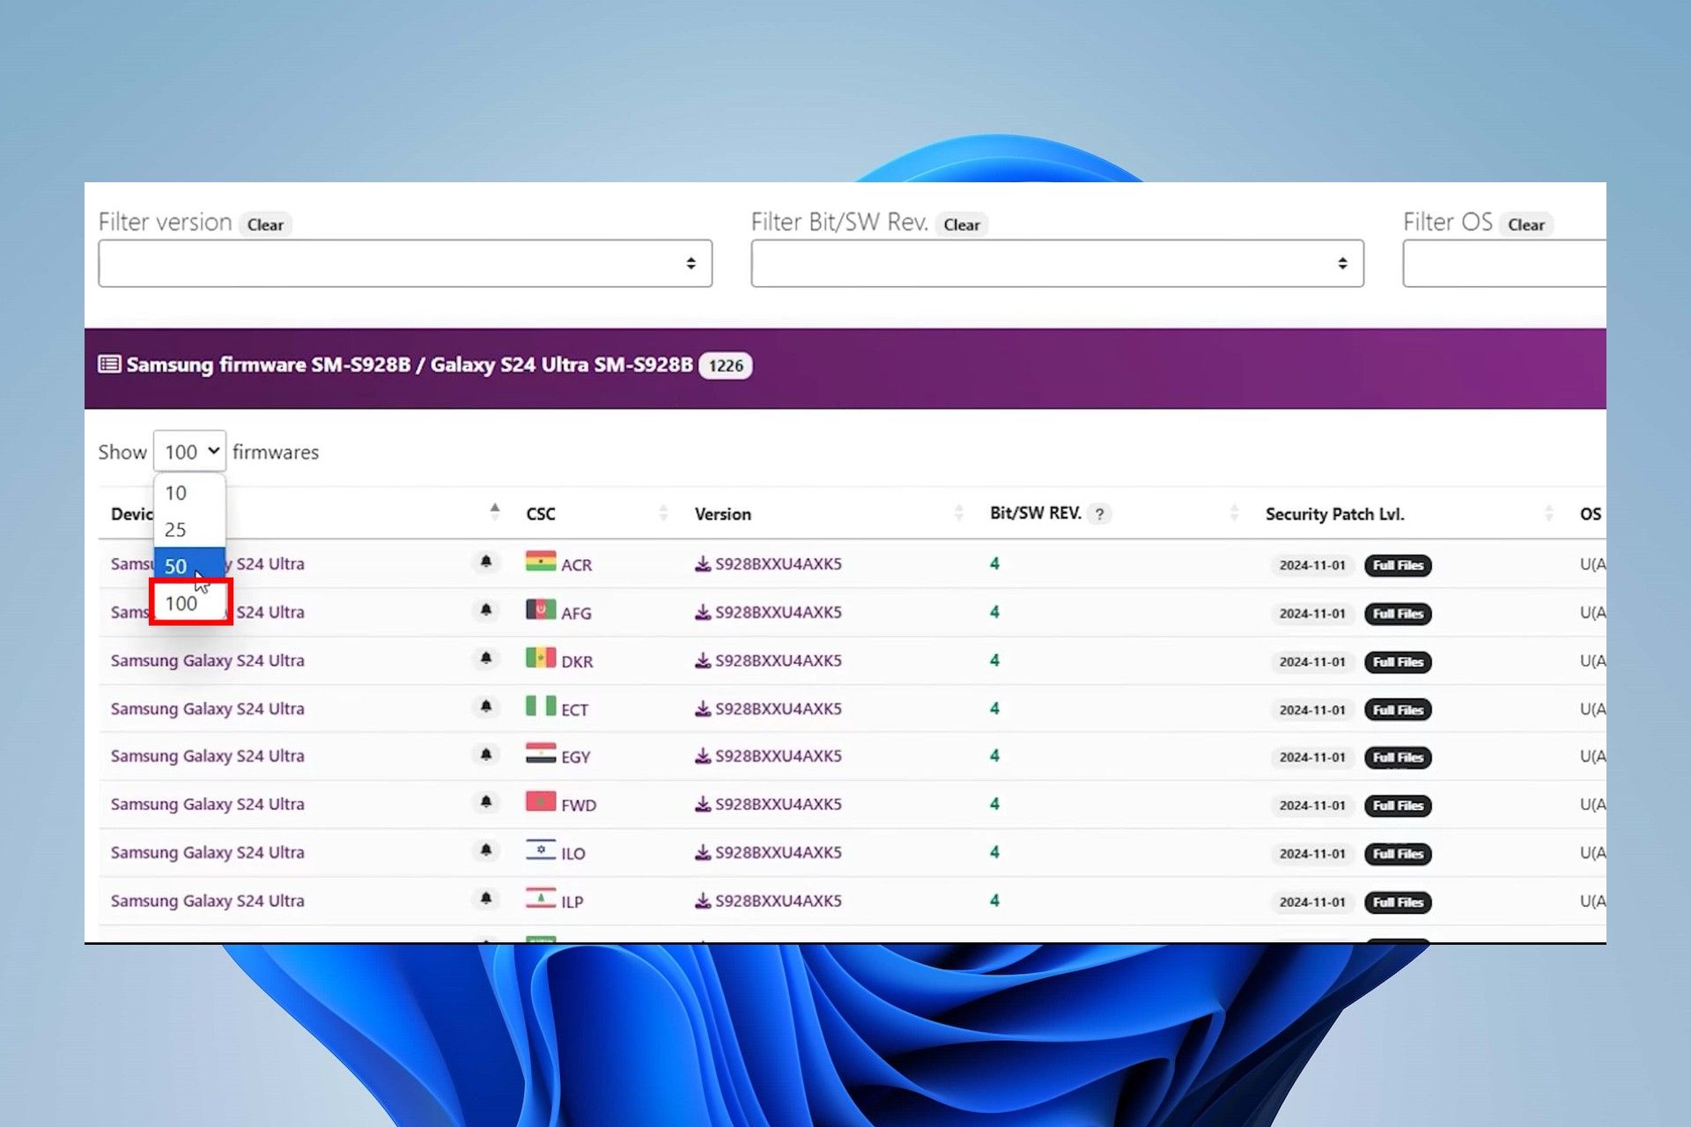Click the download icon in the ECT row
Image resolution: width=1691 pixels, height=1127 pixels.
click(703, 709)
